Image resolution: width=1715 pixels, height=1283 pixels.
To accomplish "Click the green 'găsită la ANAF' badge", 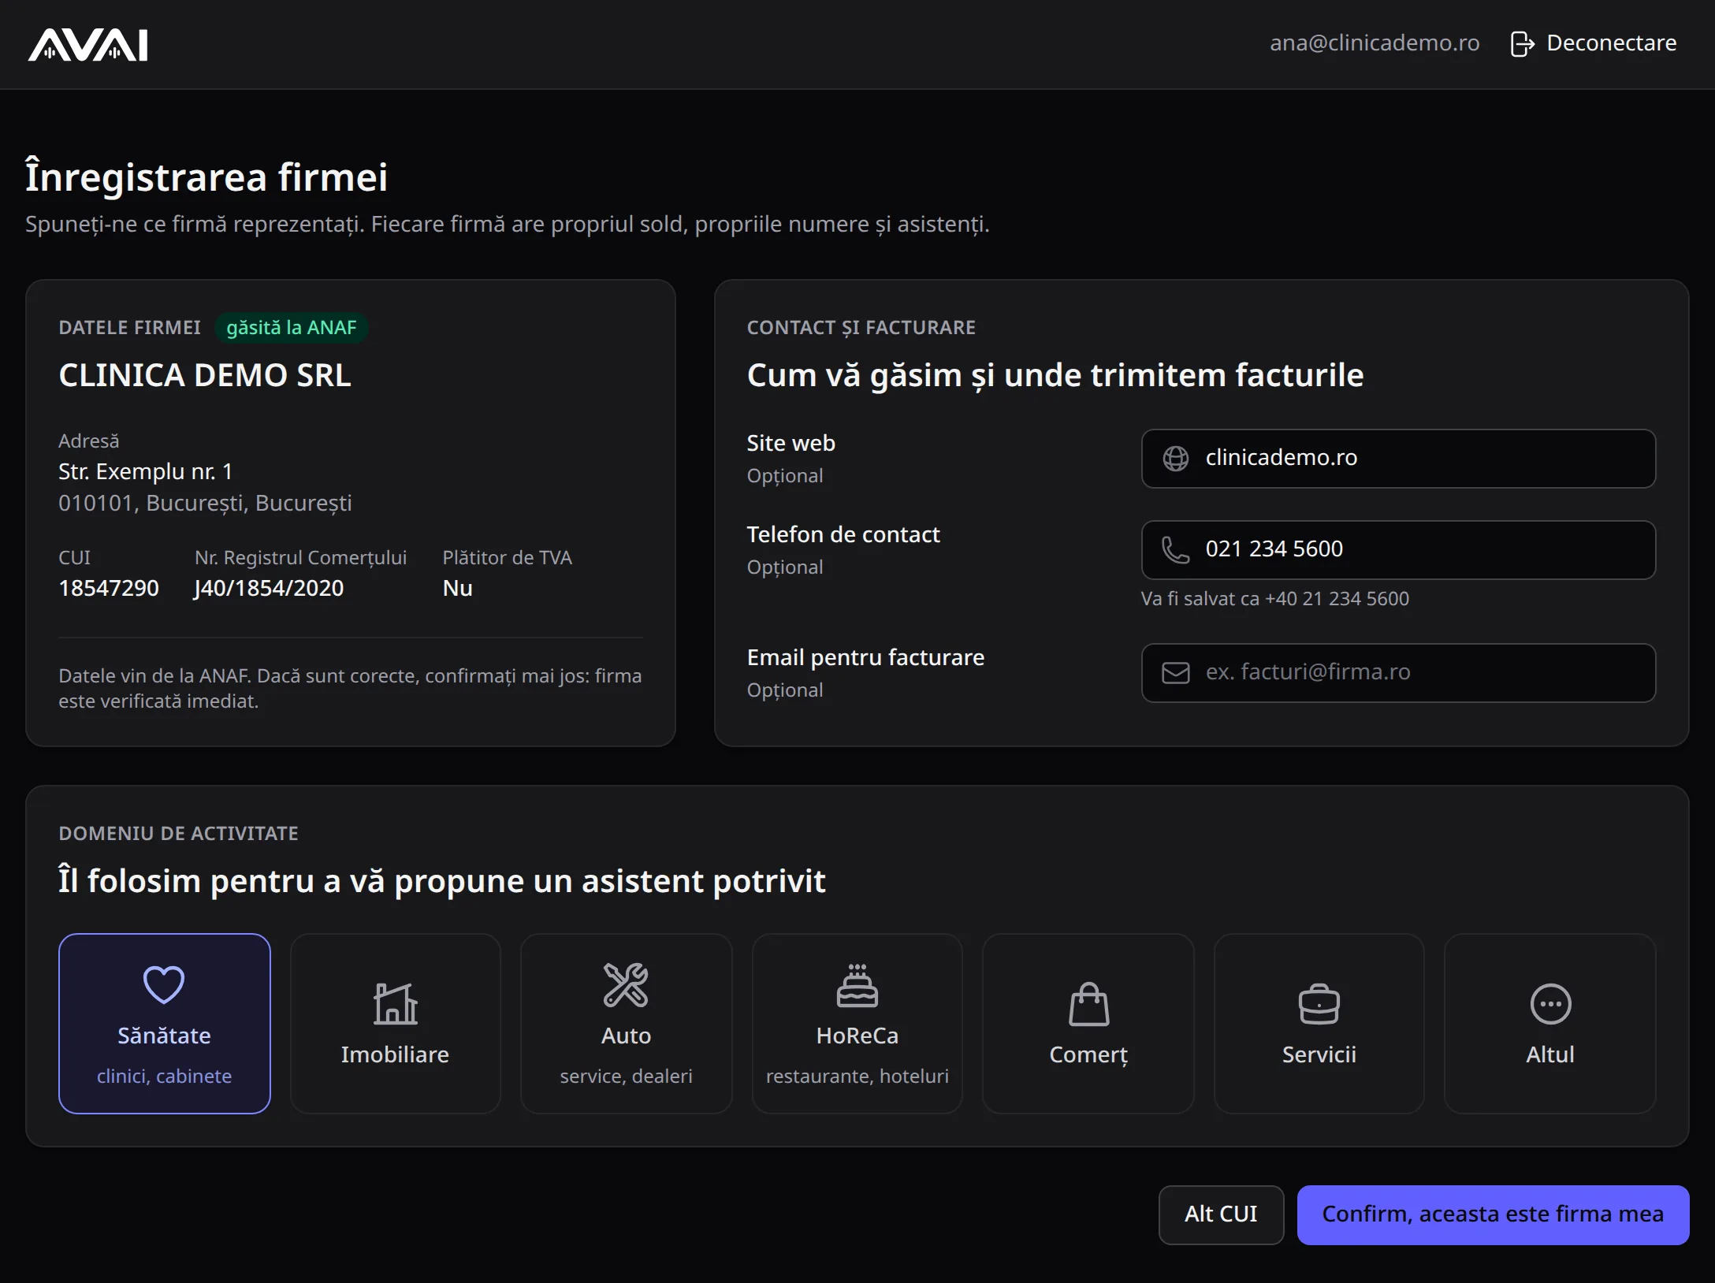I will [291, 328].
